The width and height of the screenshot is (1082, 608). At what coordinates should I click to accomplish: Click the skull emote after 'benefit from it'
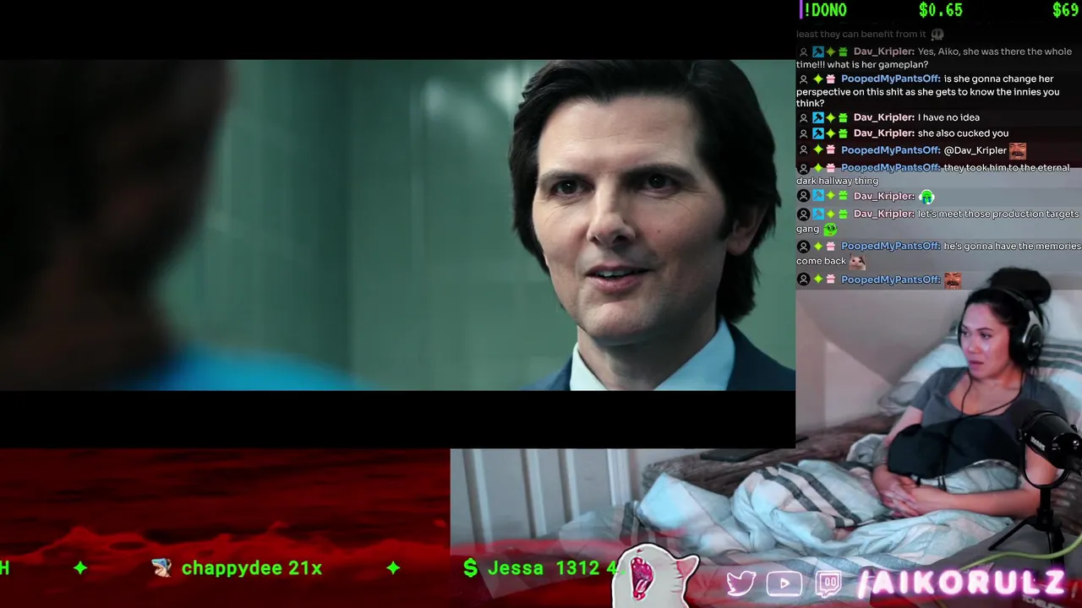pos(937,35)
